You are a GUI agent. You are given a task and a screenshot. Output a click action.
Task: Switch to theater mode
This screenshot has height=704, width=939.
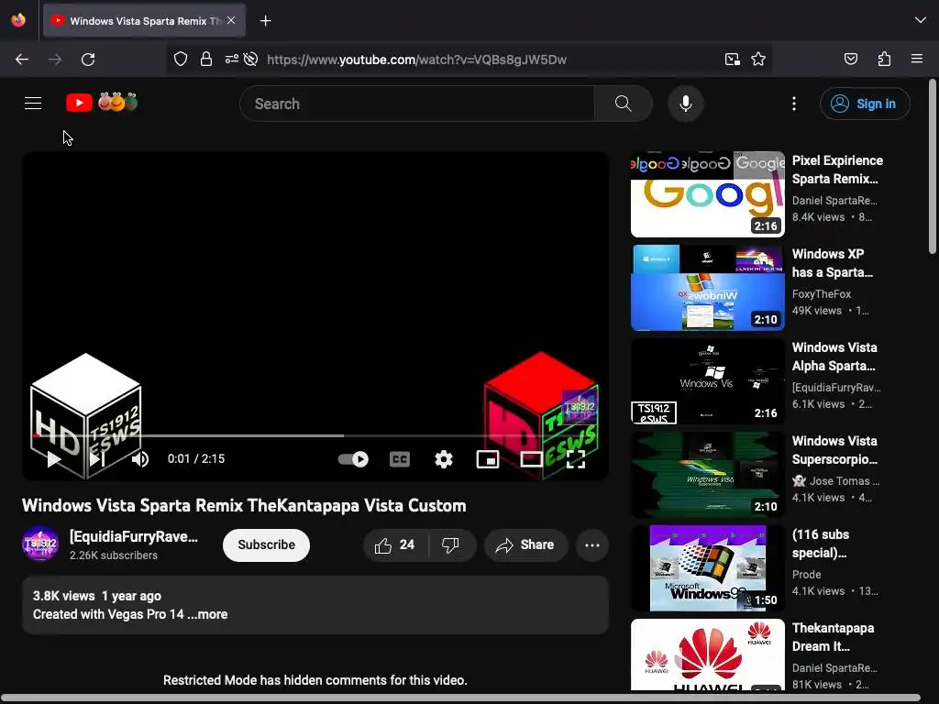pyautogui.click(x=531, y=459)
